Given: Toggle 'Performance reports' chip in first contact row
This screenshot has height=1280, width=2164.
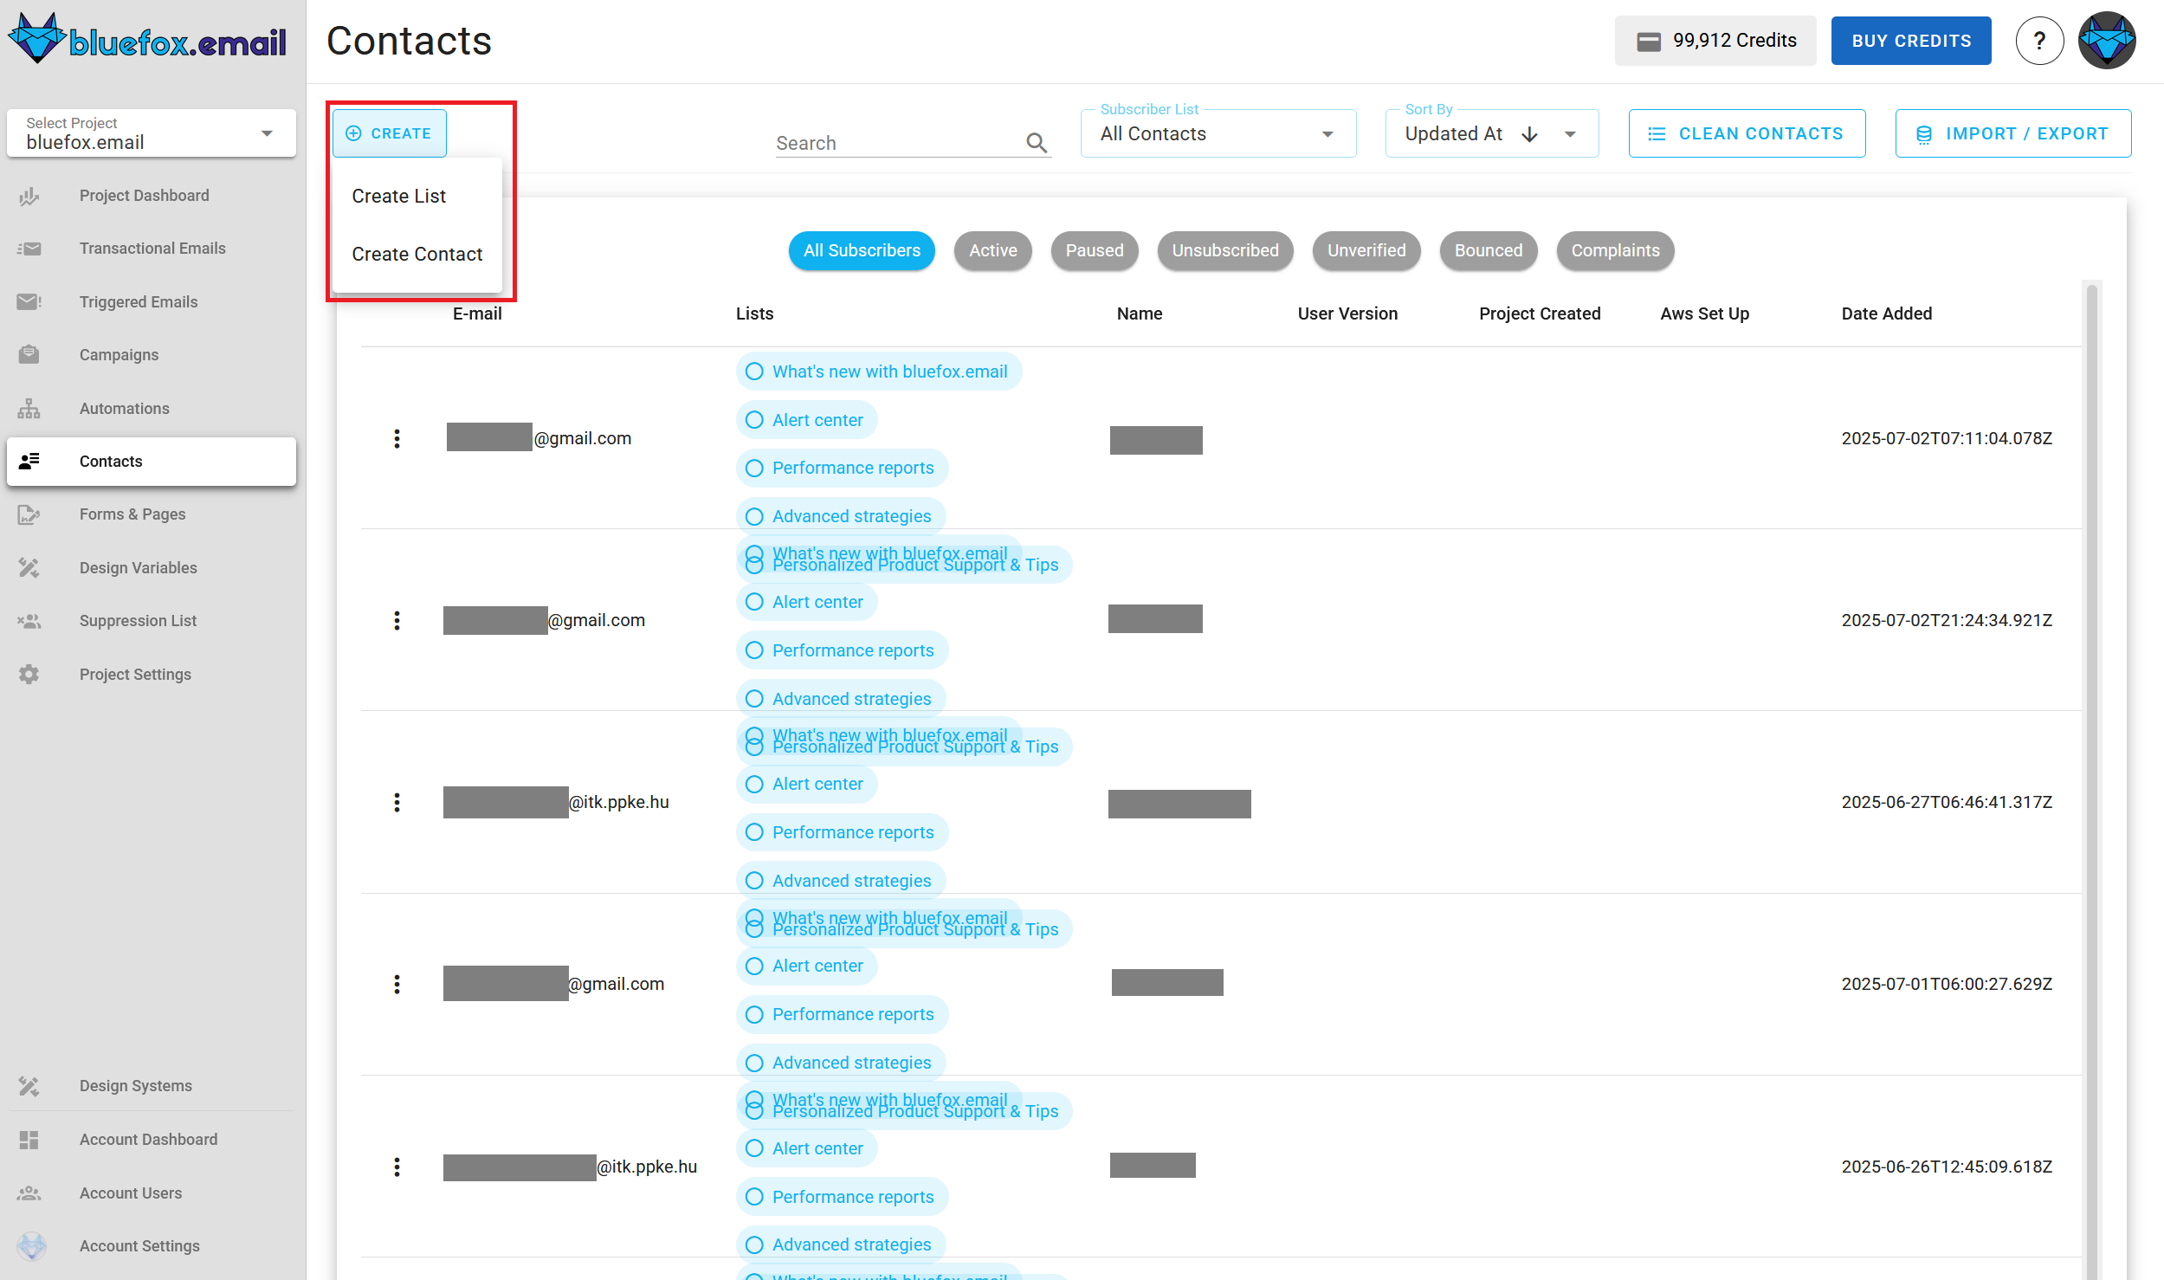Looking at the screenshot, I should pyautogui.click(x=842, y=468).
